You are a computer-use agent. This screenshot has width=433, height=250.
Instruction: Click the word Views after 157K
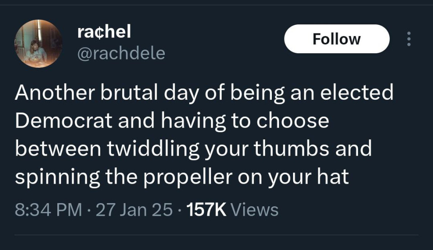coord(254,209)
